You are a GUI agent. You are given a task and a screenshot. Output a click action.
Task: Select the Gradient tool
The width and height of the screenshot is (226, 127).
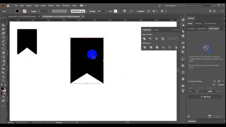[x=3, y=61]
